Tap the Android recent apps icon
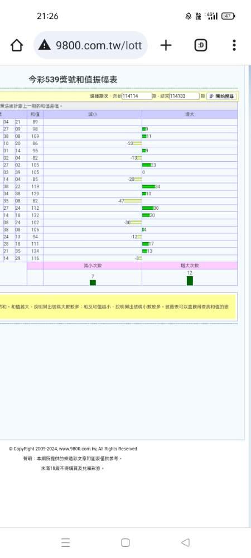 tap(65, 542)
